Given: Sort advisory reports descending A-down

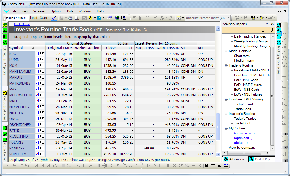Looking at the screenshot, I should (264, 30).
